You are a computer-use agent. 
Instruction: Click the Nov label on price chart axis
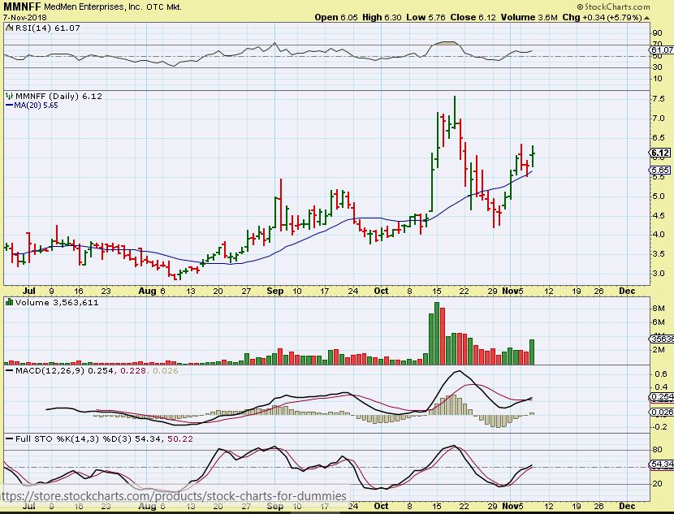(510, 291)
